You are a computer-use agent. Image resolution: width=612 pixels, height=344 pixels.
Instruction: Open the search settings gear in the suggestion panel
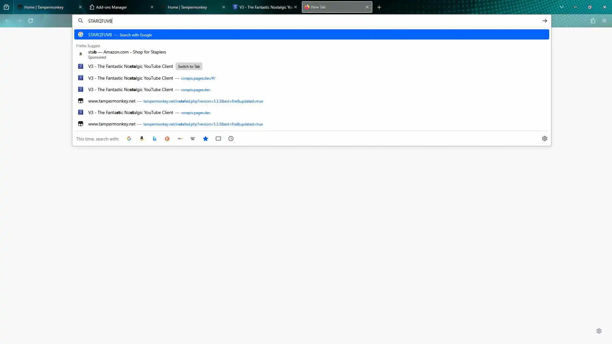pos(544,139)
